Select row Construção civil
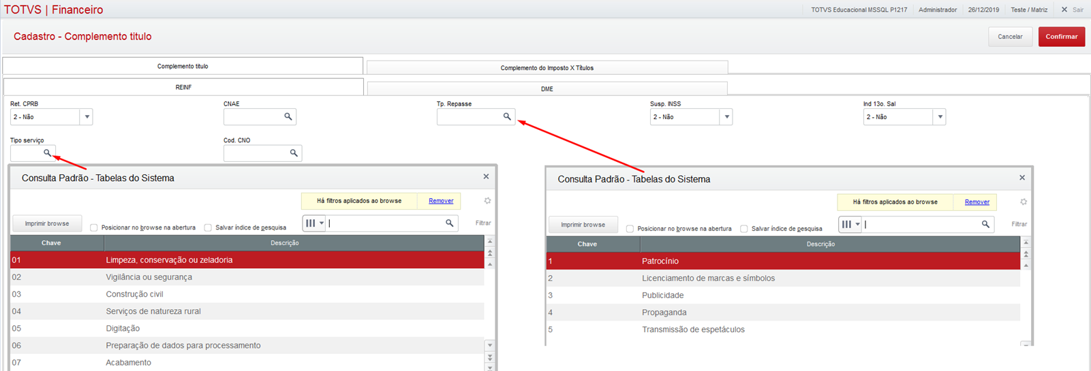The width and height of the screenshot is (1091, 371). coord(247,294)
